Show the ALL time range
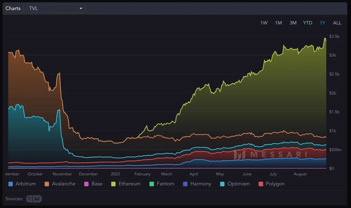The image size is (351, 208). tap(337, 23)
